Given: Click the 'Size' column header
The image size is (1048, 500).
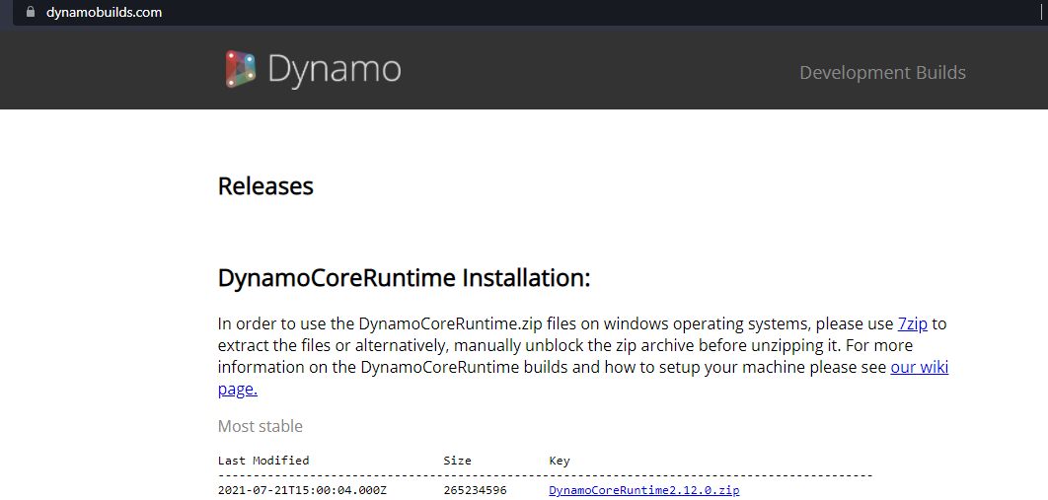Looking at the screenshot, I should 457,461.
